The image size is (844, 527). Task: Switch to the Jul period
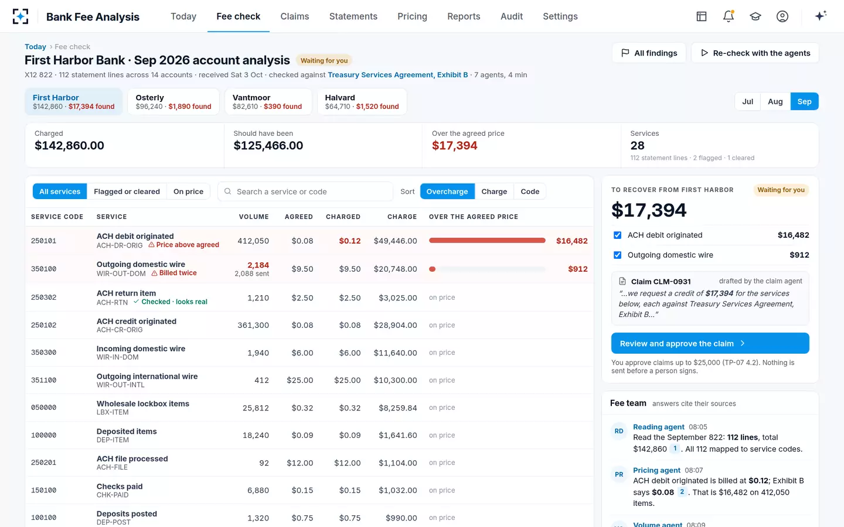[748, 101]
